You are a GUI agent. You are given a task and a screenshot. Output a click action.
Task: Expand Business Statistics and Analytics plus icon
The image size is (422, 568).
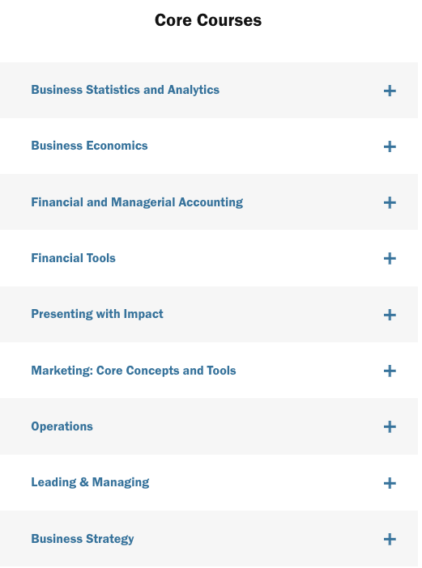coord(390,91)
